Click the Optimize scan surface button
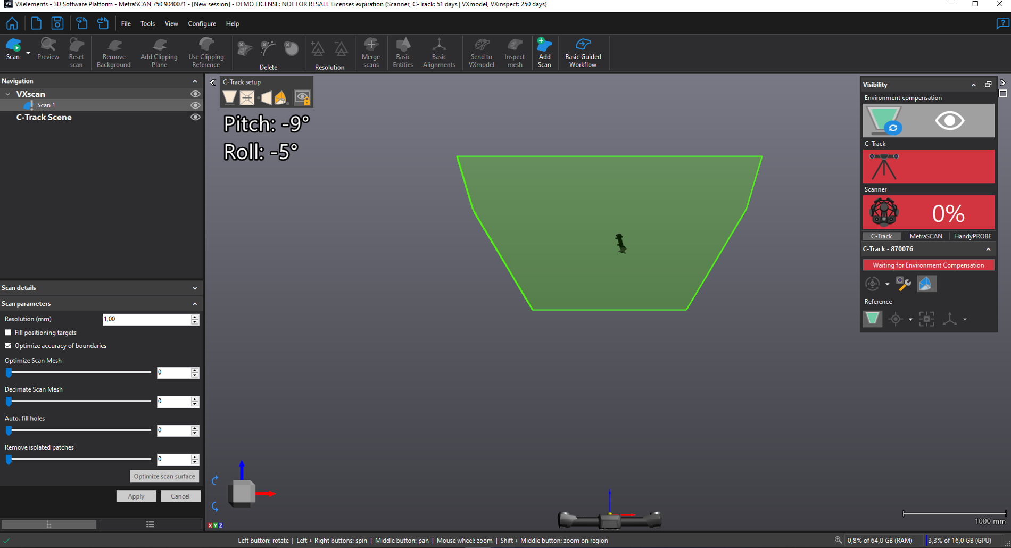 [164, 476]
